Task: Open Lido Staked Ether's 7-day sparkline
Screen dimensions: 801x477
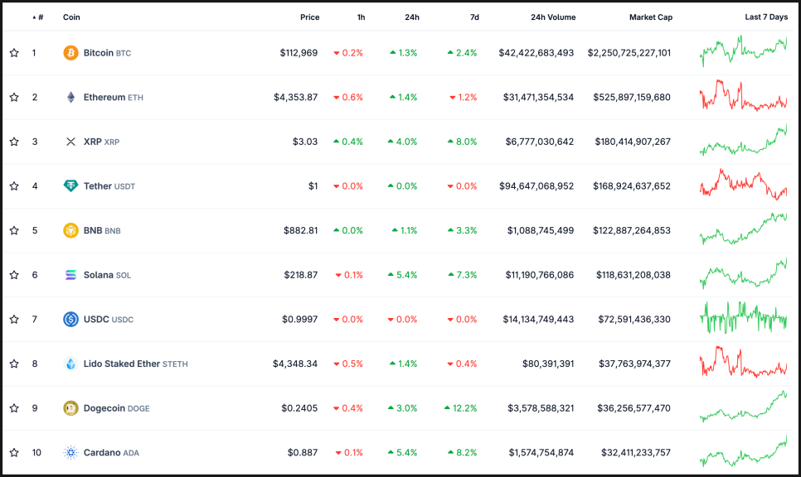Action: tap(743, 362)
